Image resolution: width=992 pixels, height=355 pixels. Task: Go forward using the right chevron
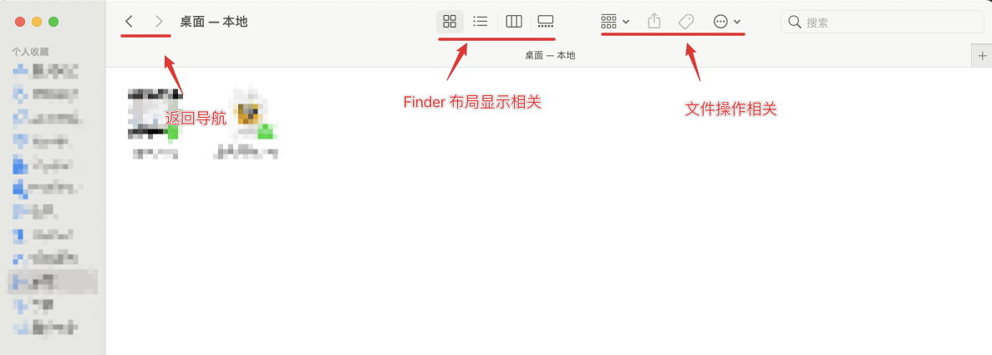(159, 22)
